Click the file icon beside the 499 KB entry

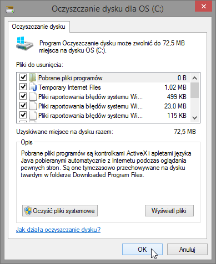(x=33, y=96)
